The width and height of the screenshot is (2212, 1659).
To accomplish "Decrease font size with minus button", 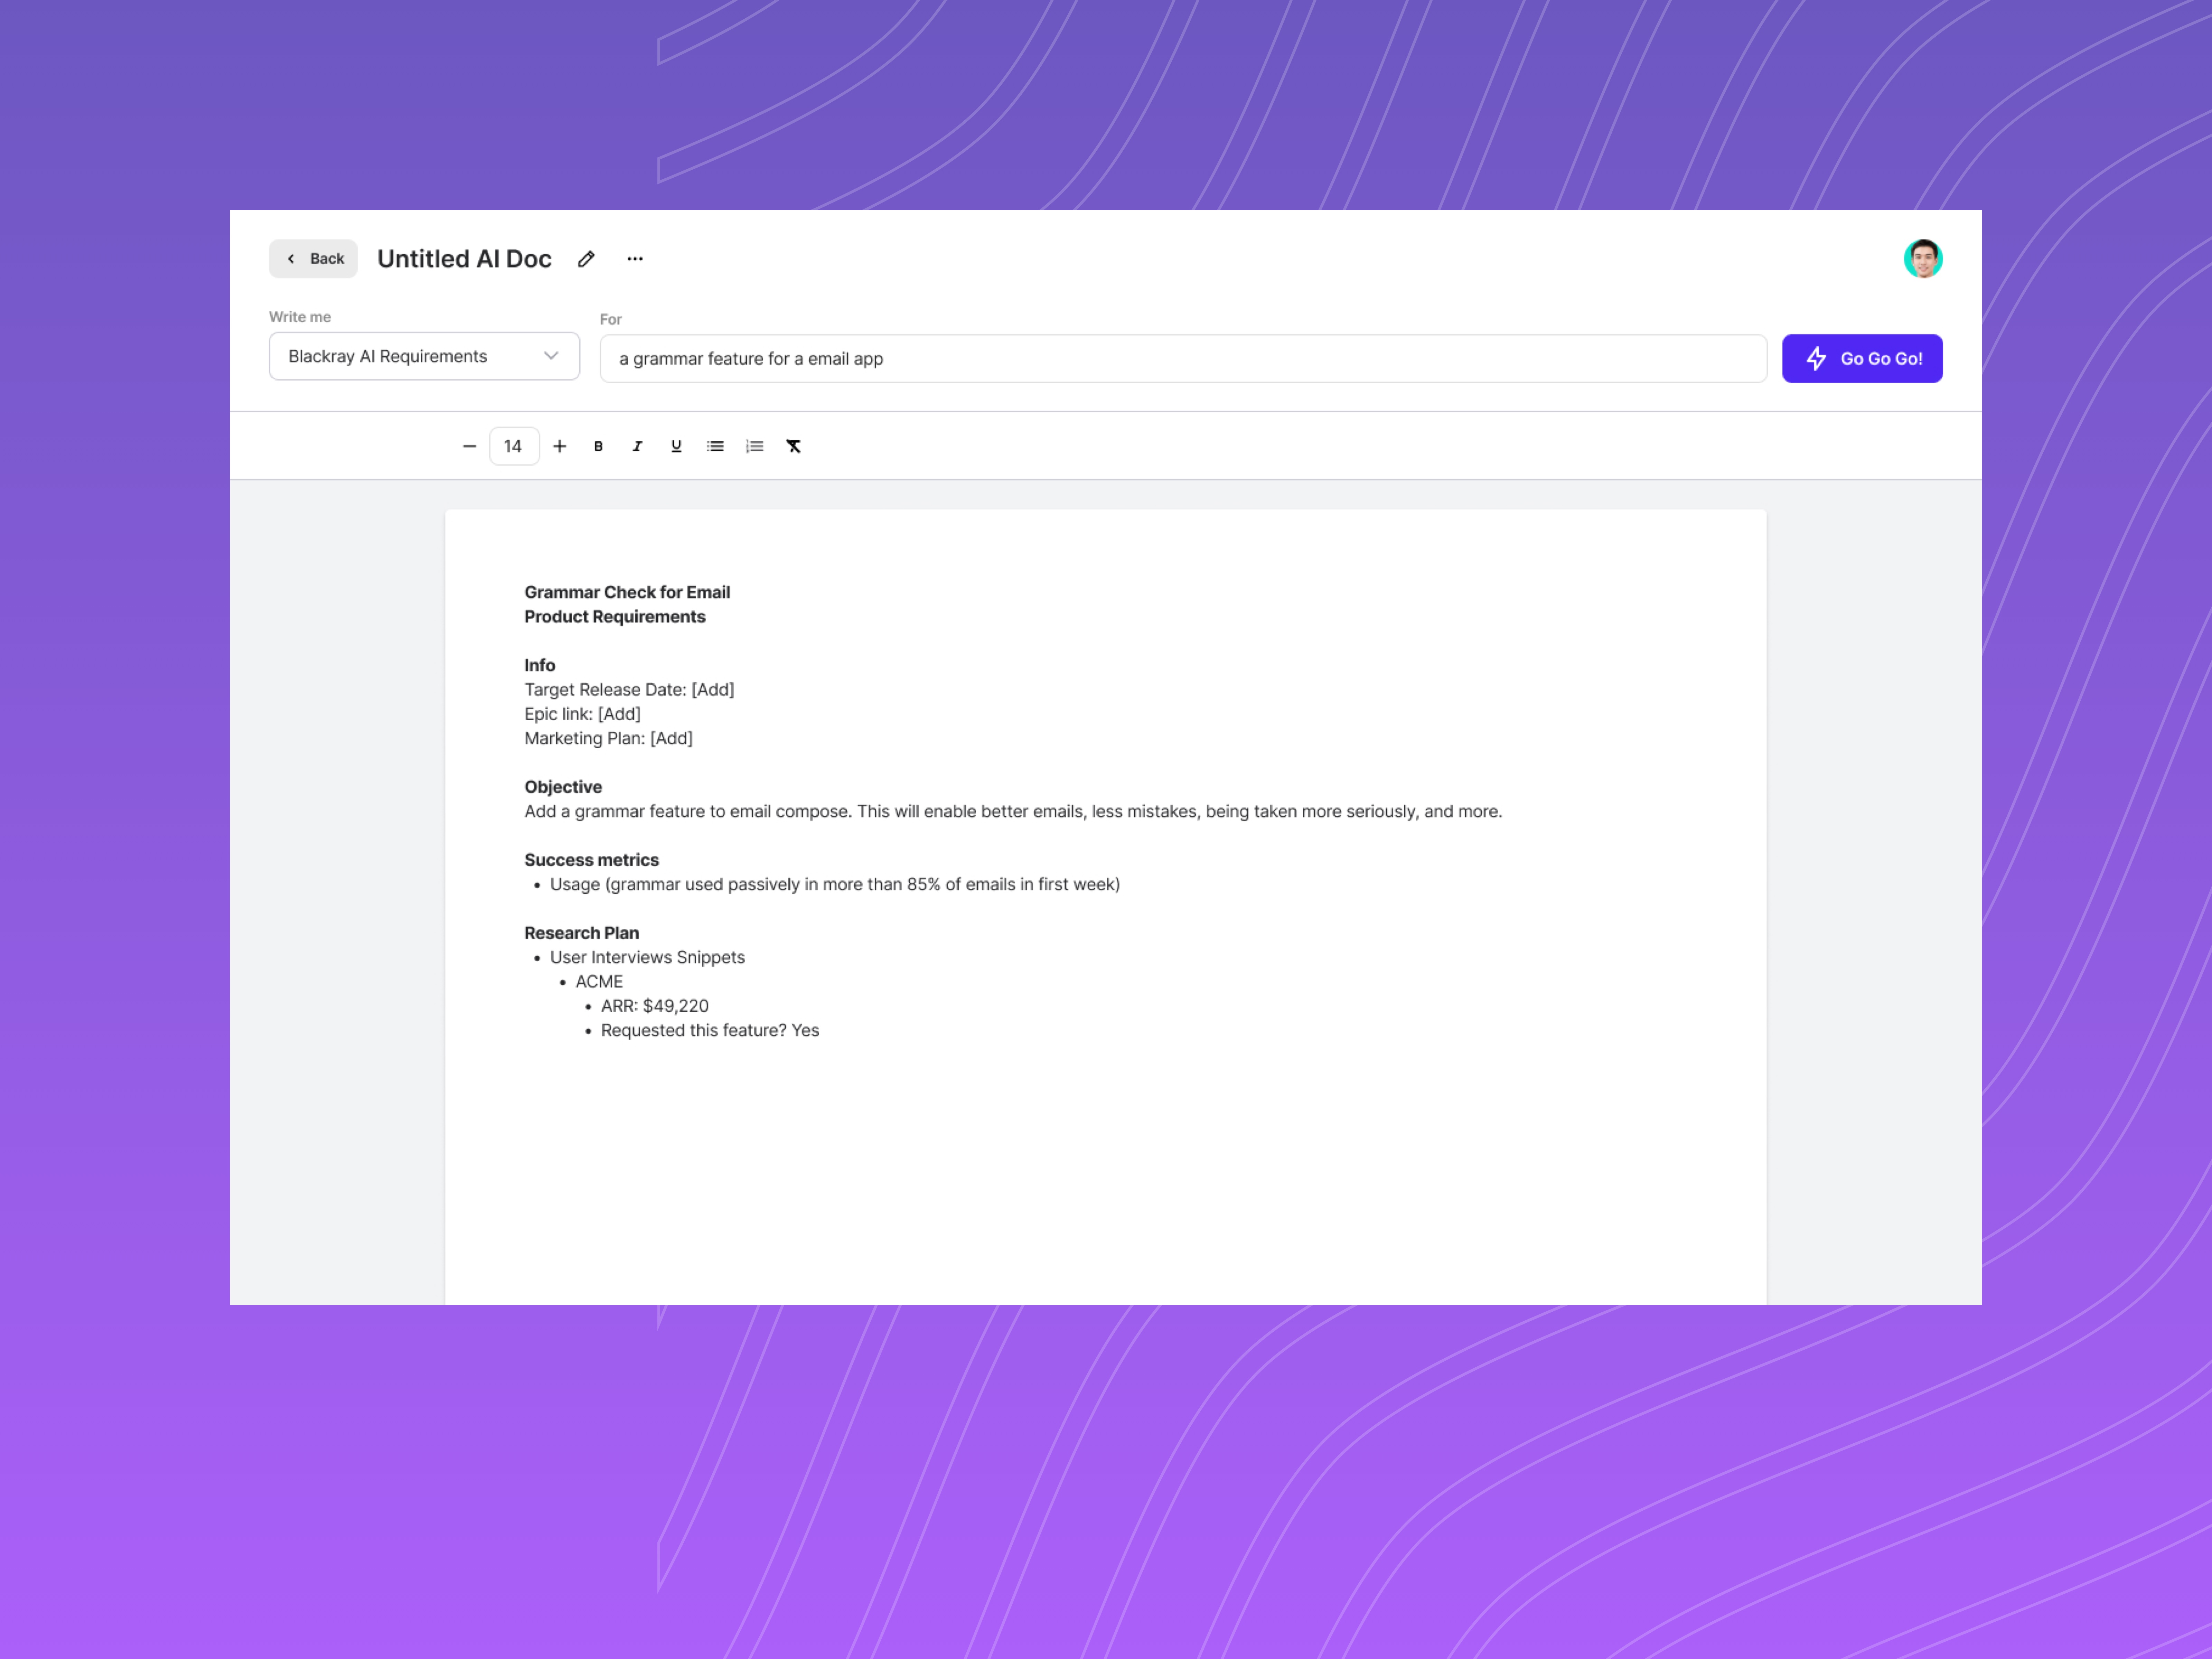I will click(469, 446).
